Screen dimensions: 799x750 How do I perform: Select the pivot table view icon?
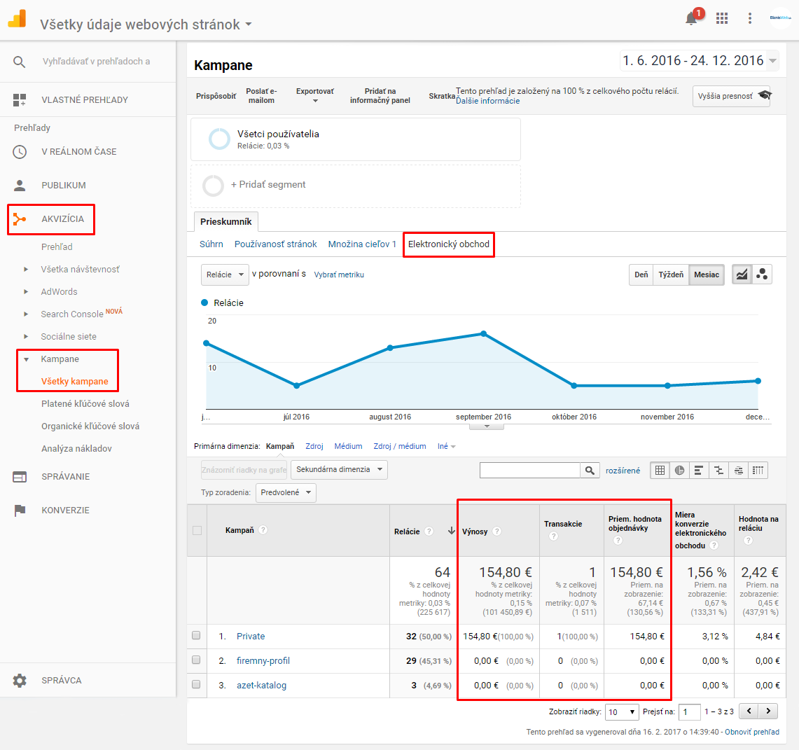(758, 471)
